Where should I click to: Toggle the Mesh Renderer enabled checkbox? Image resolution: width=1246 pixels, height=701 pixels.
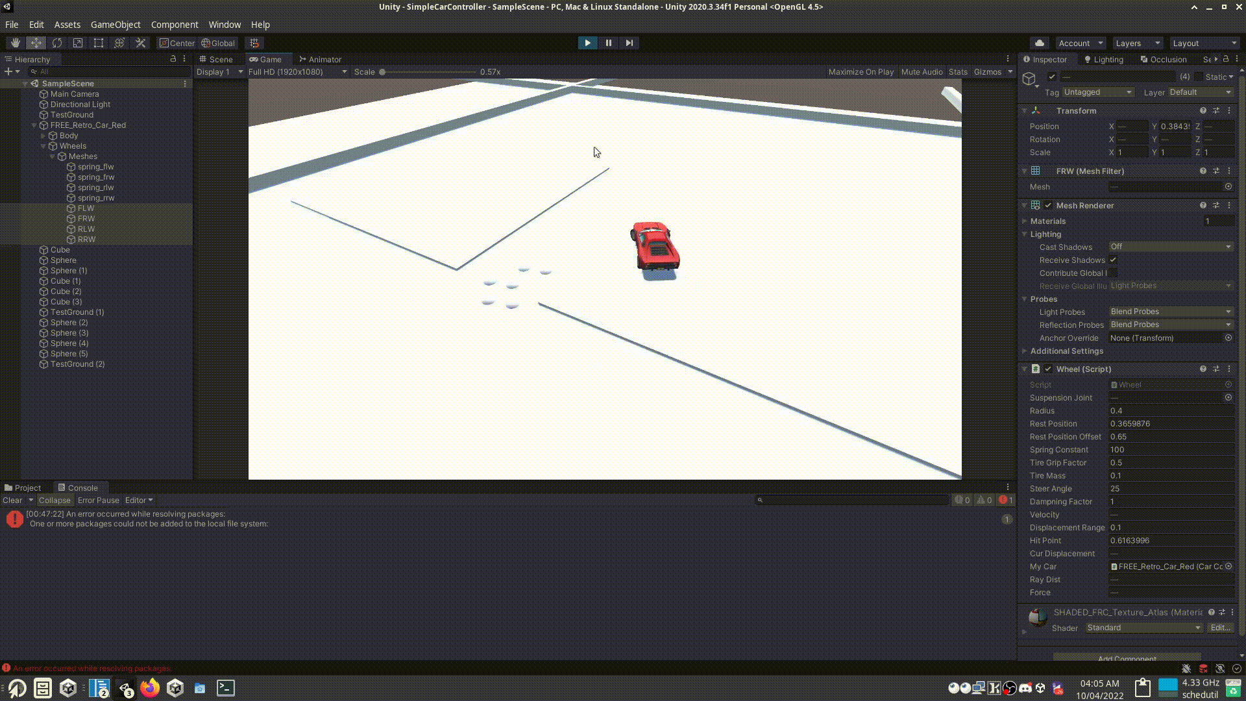click(1048, 206)
